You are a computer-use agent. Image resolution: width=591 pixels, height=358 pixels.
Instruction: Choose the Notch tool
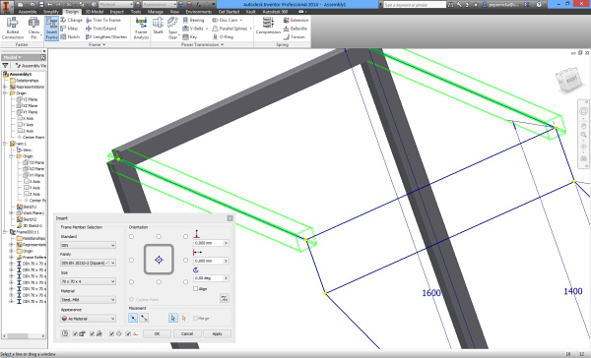(x=70, y=37)
